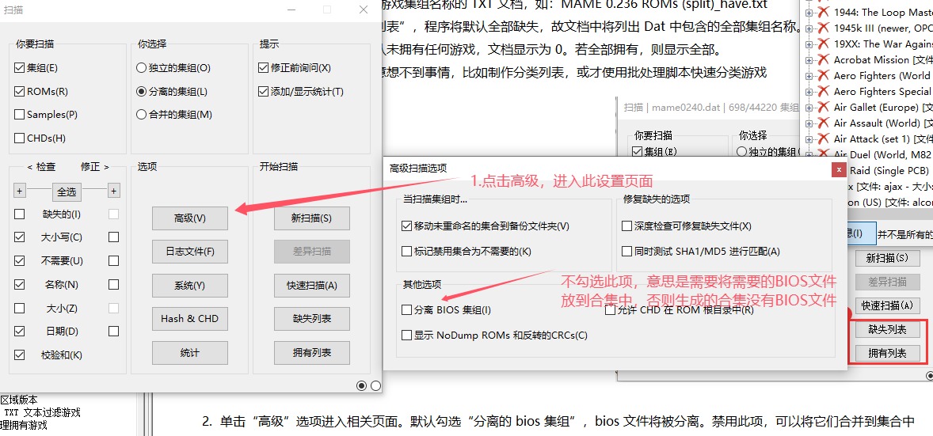Image resolution: width=933 pixels, height=436 pixels.
Task: Enable 允许 CHD 在 ROM 根目录中(R) checkbox
Action: pyautogui.click(x=611, y=310)
